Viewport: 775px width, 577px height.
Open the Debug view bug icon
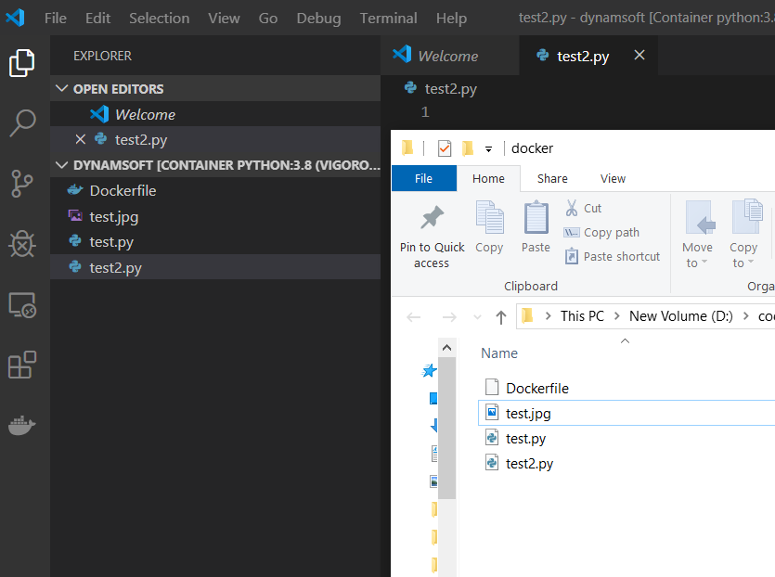point(22,243)
